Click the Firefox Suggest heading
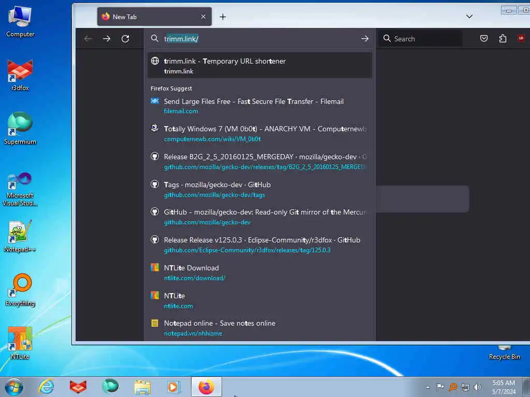530x397 pixels. 171,88
